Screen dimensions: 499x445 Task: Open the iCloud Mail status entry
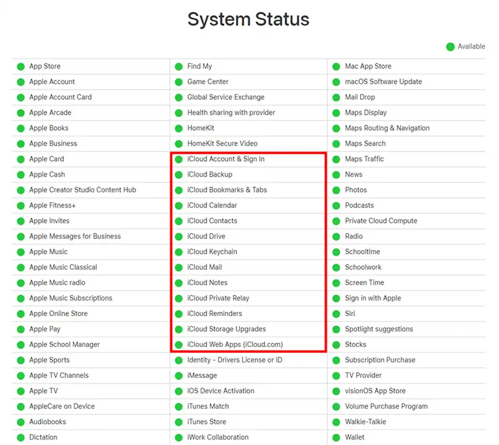204,267
